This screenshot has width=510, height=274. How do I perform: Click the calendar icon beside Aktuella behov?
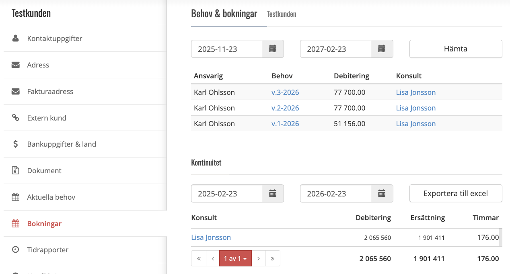click(x=16, y=197)
